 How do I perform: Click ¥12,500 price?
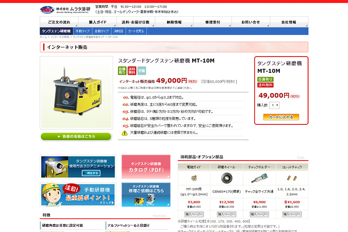[226, 202]
